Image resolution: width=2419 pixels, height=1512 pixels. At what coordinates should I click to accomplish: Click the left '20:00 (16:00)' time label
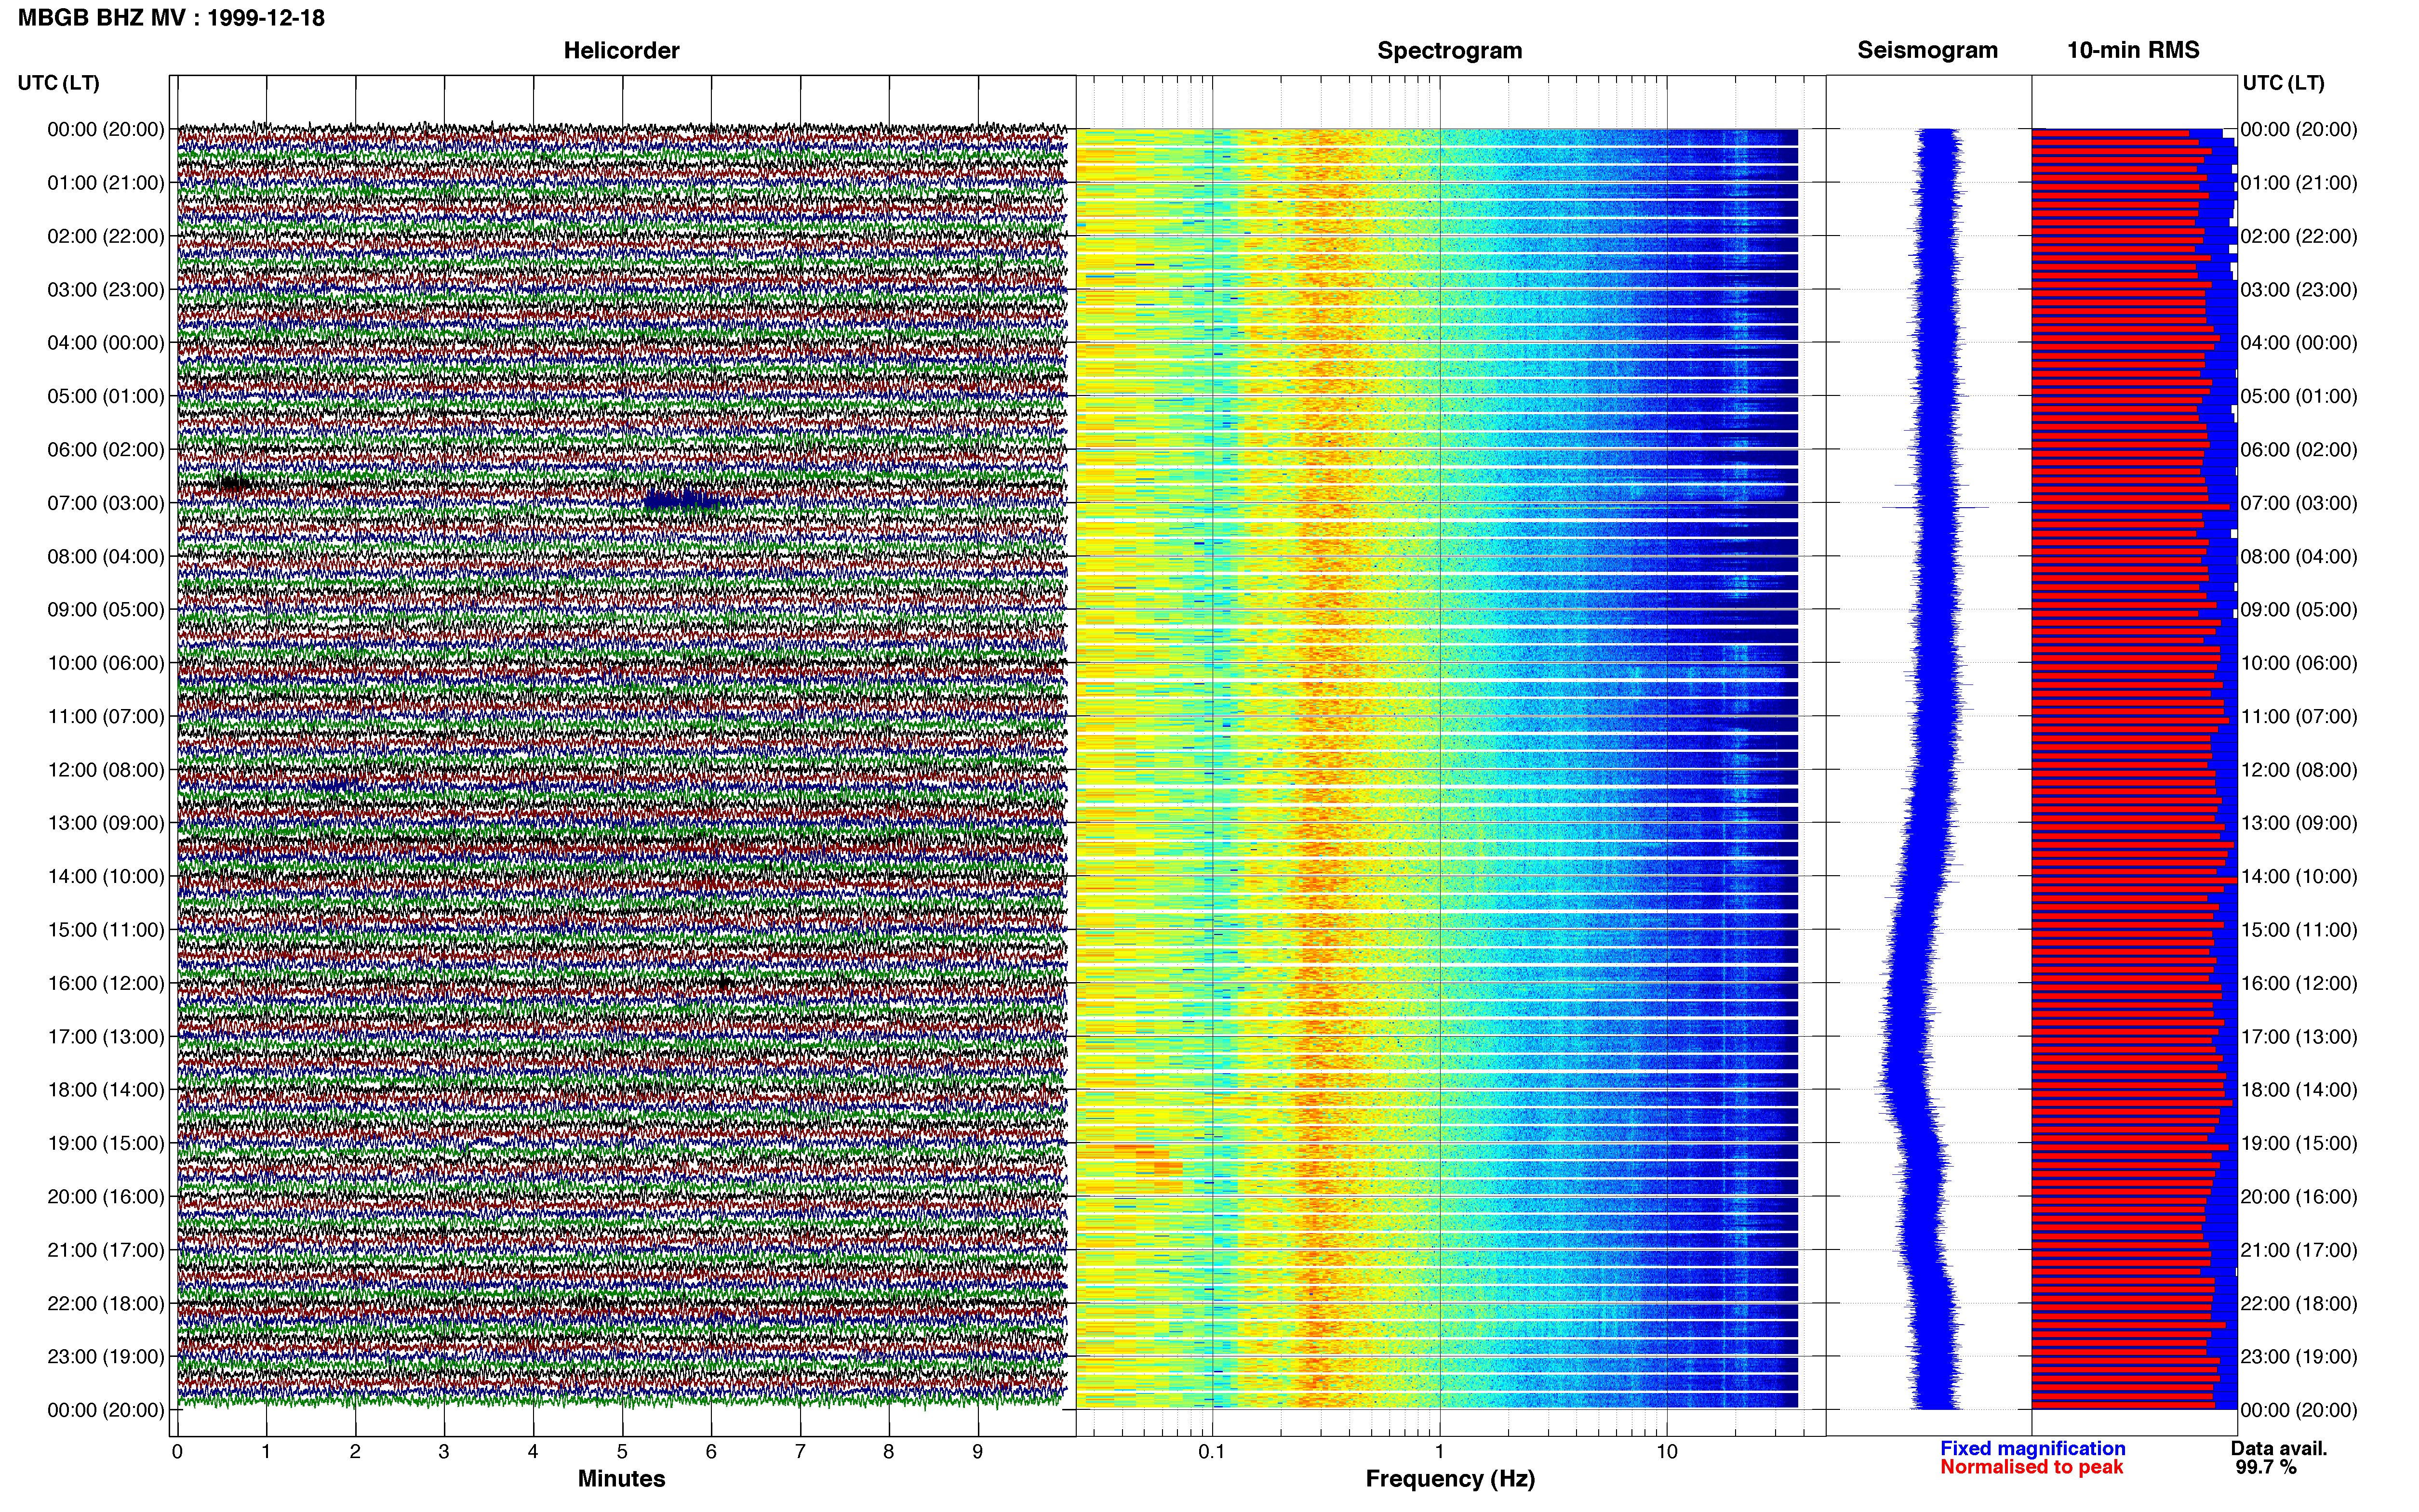click(106, 1196)
